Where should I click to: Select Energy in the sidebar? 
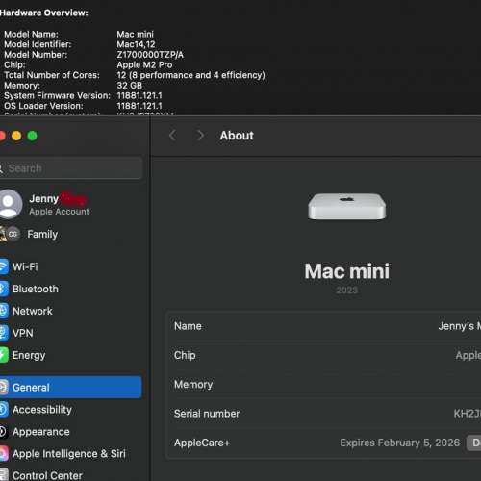pos(70,355)
